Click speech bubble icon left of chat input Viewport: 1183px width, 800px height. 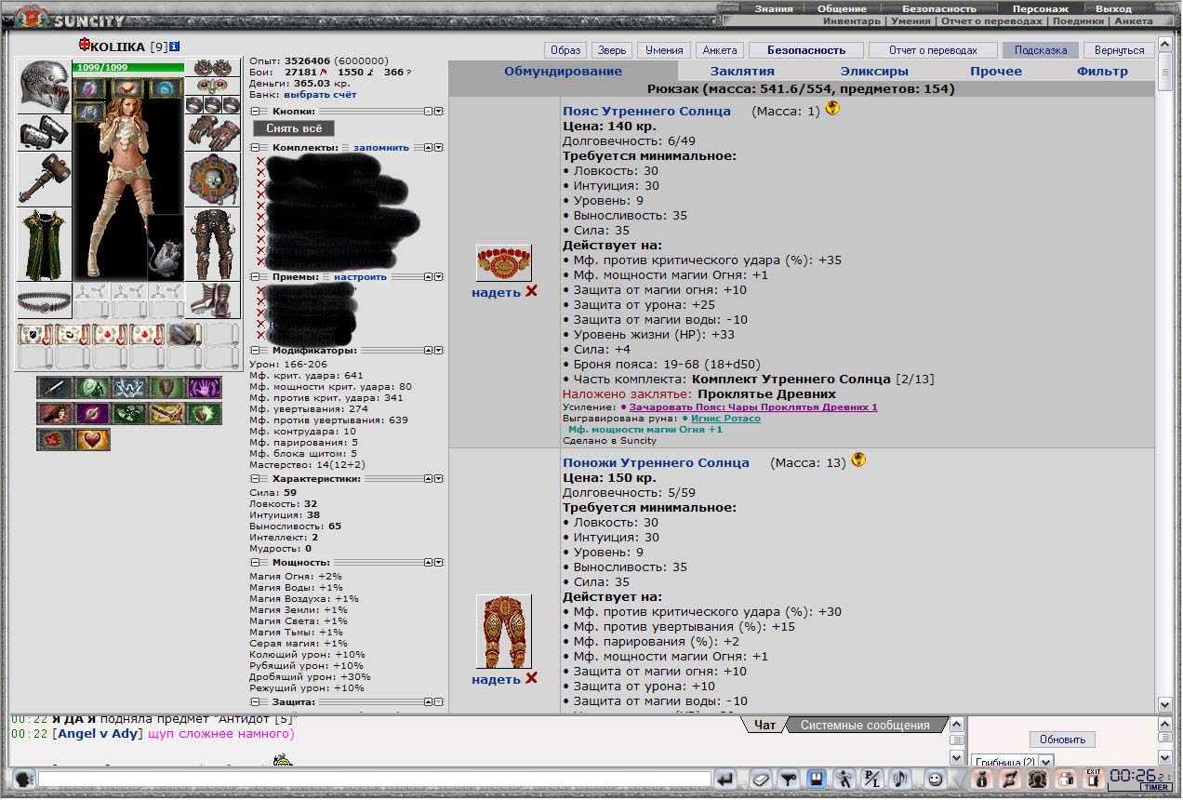(24, 779)
